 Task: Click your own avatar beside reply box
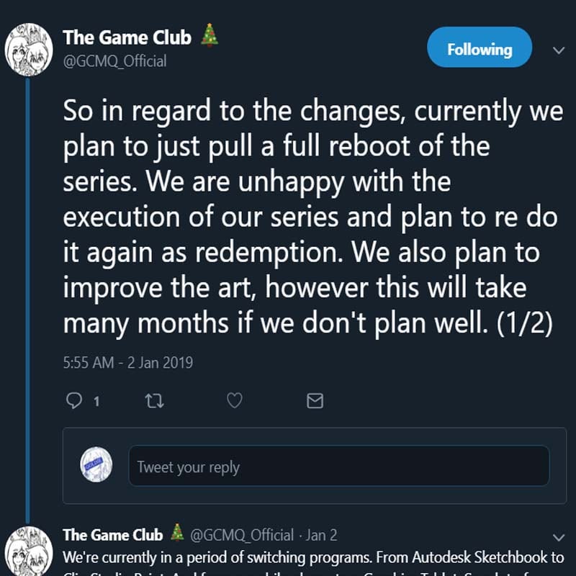coord(97,466)
